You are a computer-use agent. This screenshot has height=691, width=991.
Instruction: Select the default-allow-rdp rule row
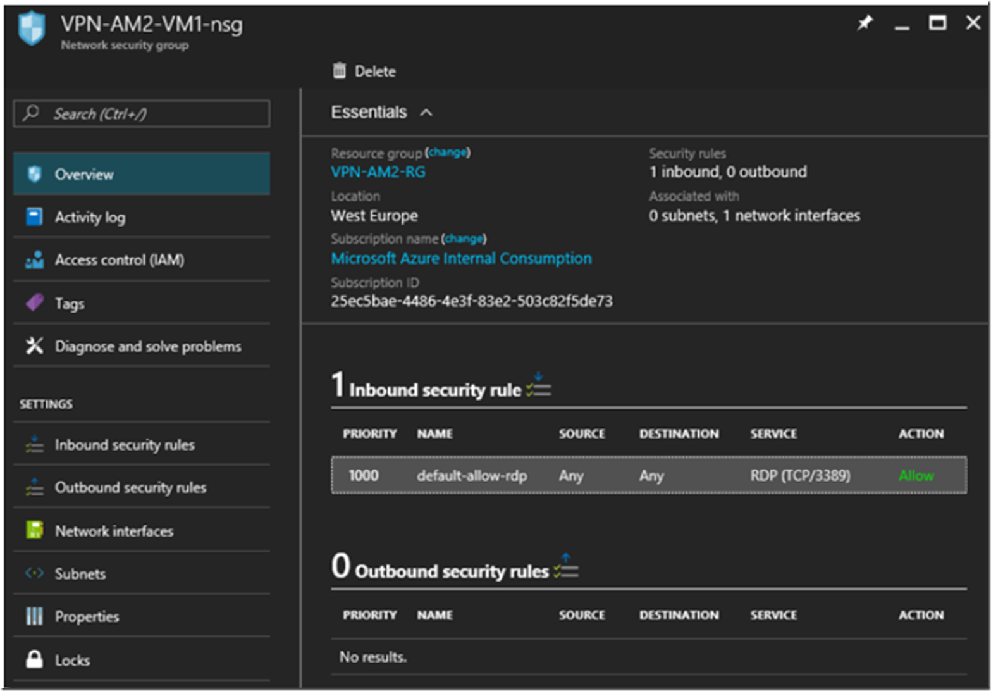(649, 475)
